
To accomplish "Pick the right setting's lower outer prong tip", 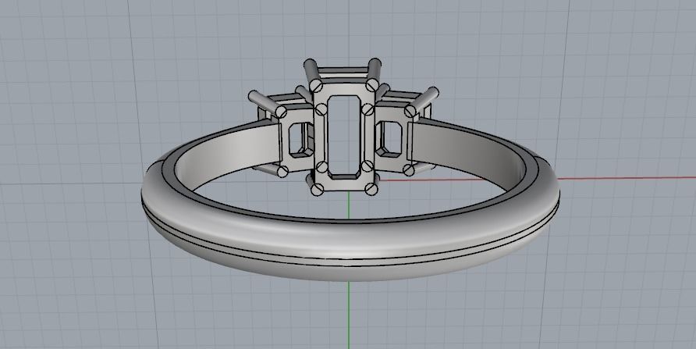I will 409,170.
